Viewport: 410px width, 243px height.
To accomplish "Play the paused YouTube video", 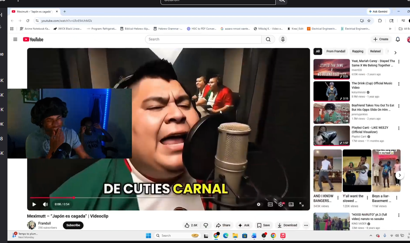I will pos(34,204).
